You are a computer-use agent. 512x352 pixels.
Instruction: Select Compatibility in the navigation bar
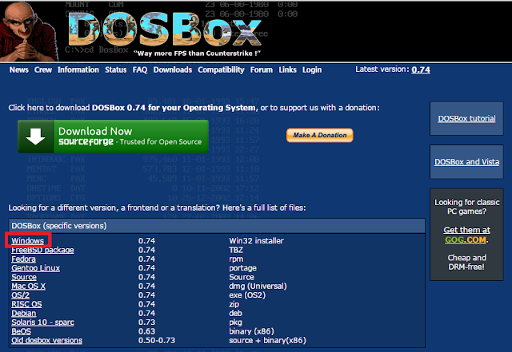pos(220,70)
